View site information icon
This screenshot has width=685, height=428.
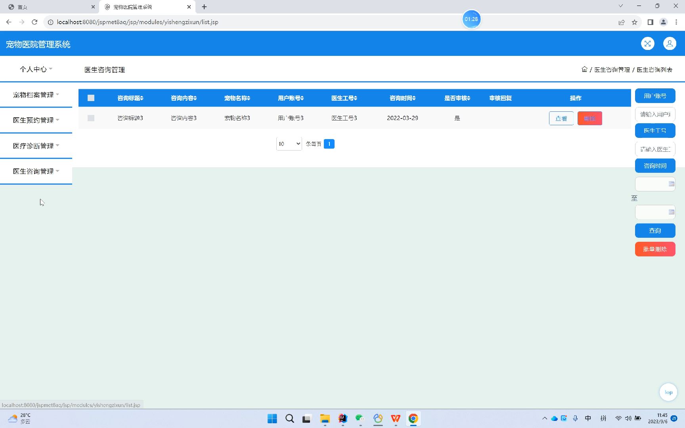click(50, 22)
